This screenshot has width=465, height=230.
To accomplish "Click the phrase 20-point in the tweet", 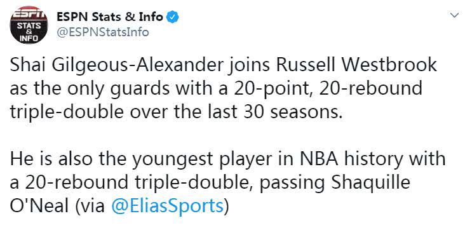I will coord(271,88).
